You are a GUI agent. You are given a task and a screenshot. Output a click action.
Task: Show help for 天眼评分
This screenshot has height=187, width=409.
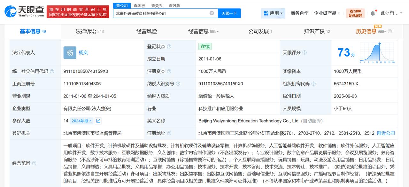tap(305, 52)
